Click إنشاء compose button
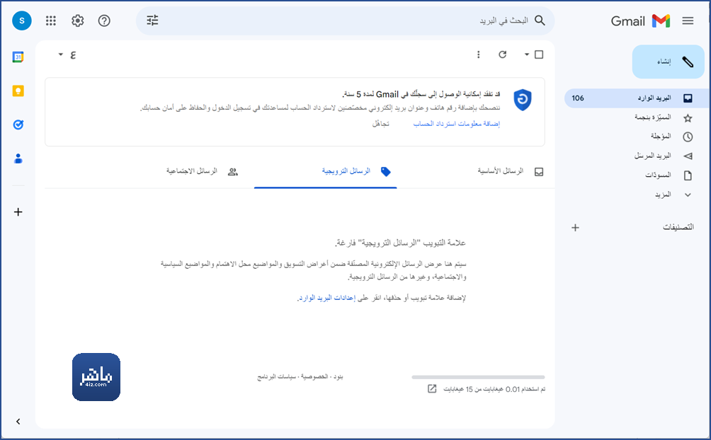711x440 pixels. click(669, 62)
